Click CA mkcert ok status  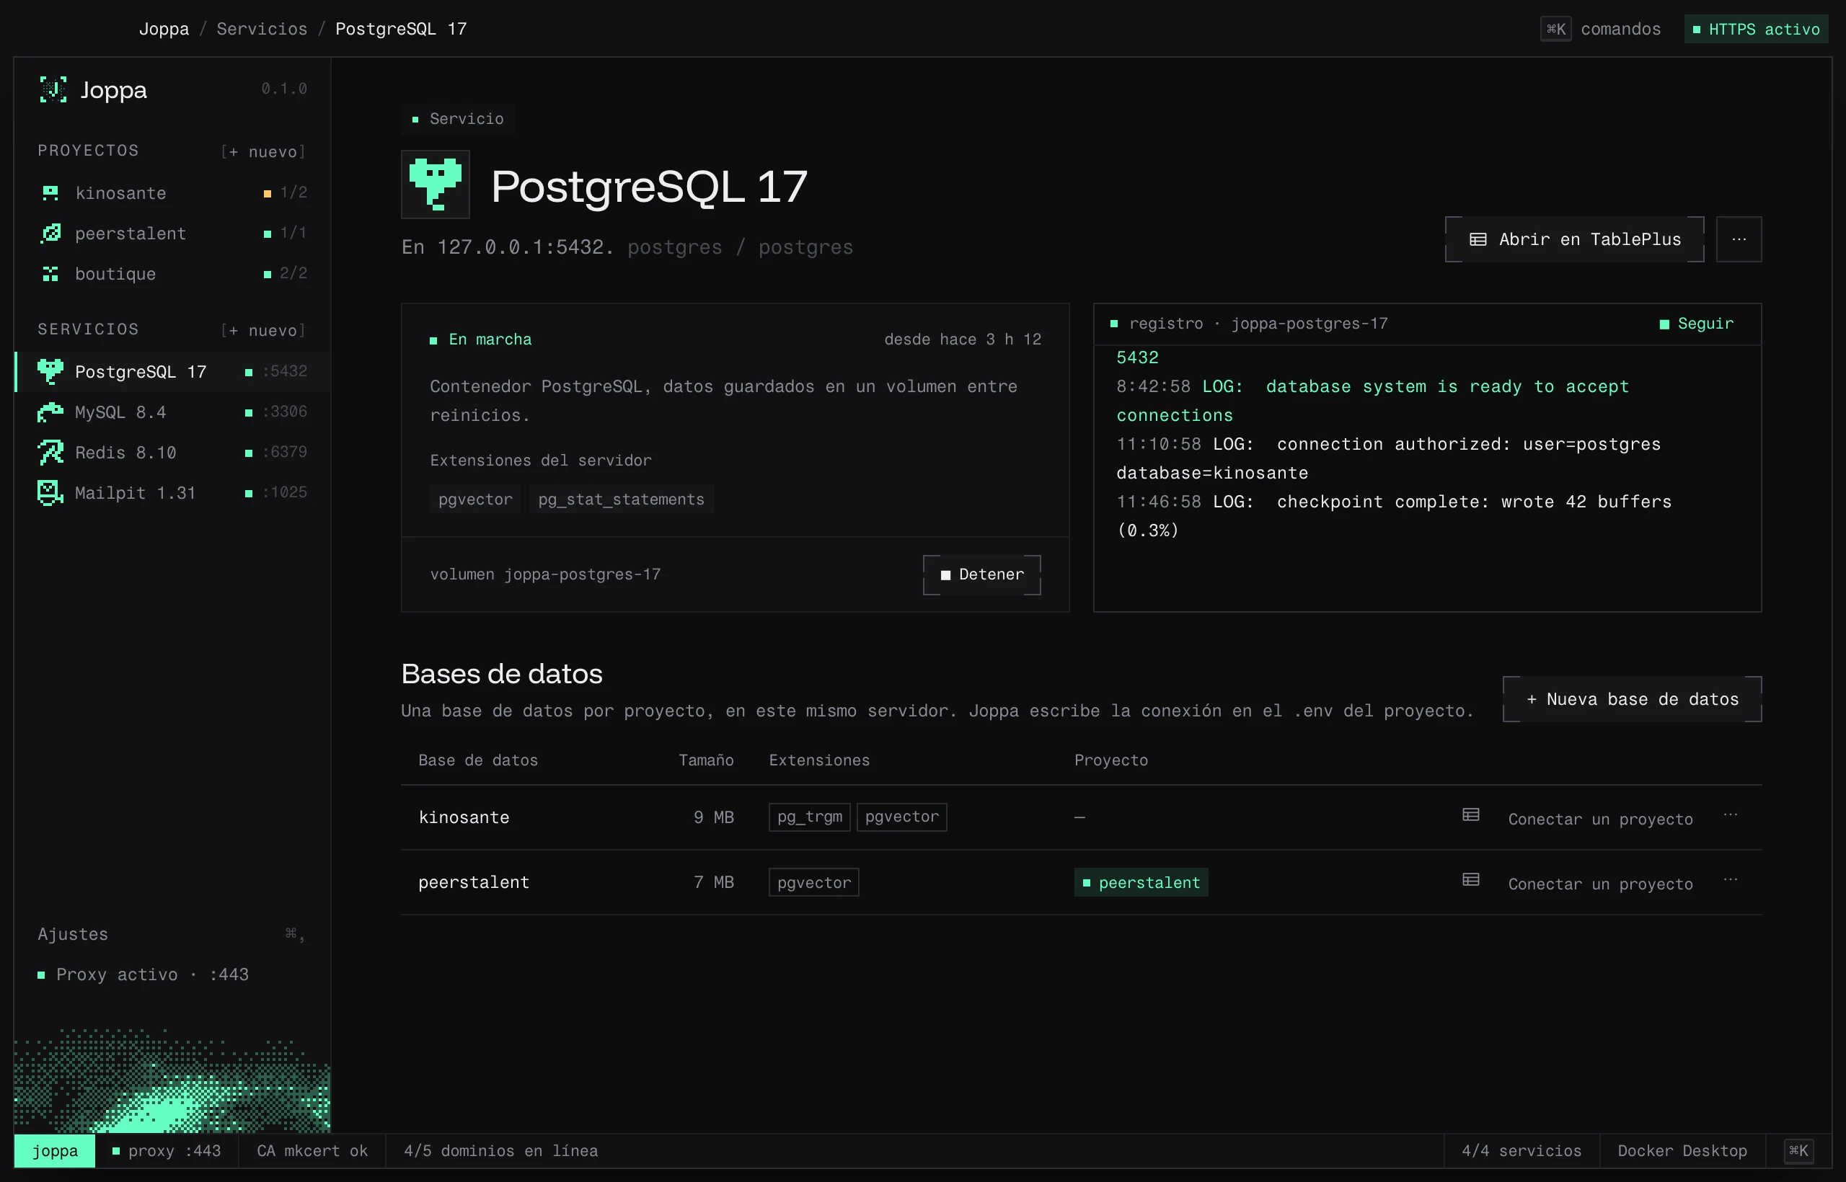tap(312, 1150)
